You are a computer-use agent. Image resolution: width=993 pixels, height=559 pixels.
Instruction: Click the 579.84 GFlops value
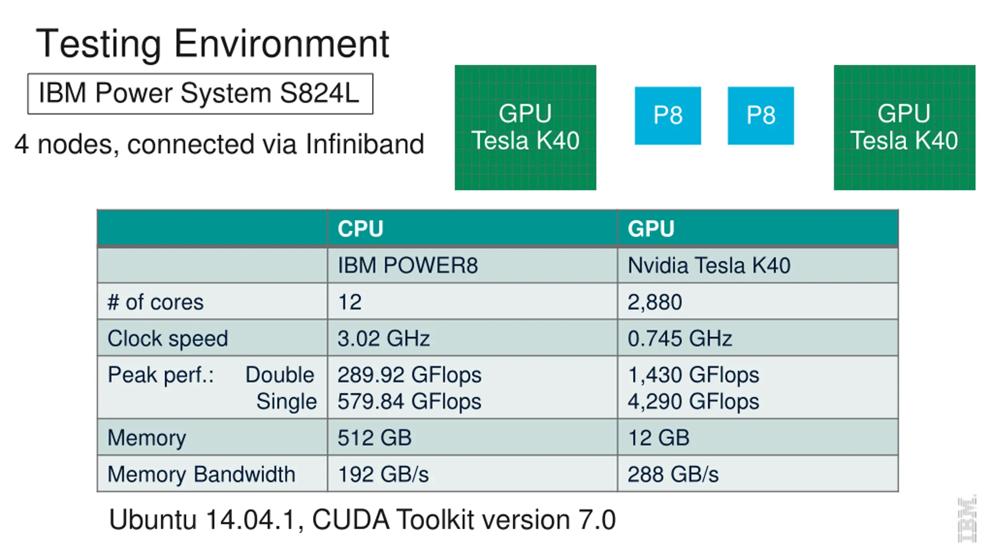pyautogui.click(x=409, y=401)
